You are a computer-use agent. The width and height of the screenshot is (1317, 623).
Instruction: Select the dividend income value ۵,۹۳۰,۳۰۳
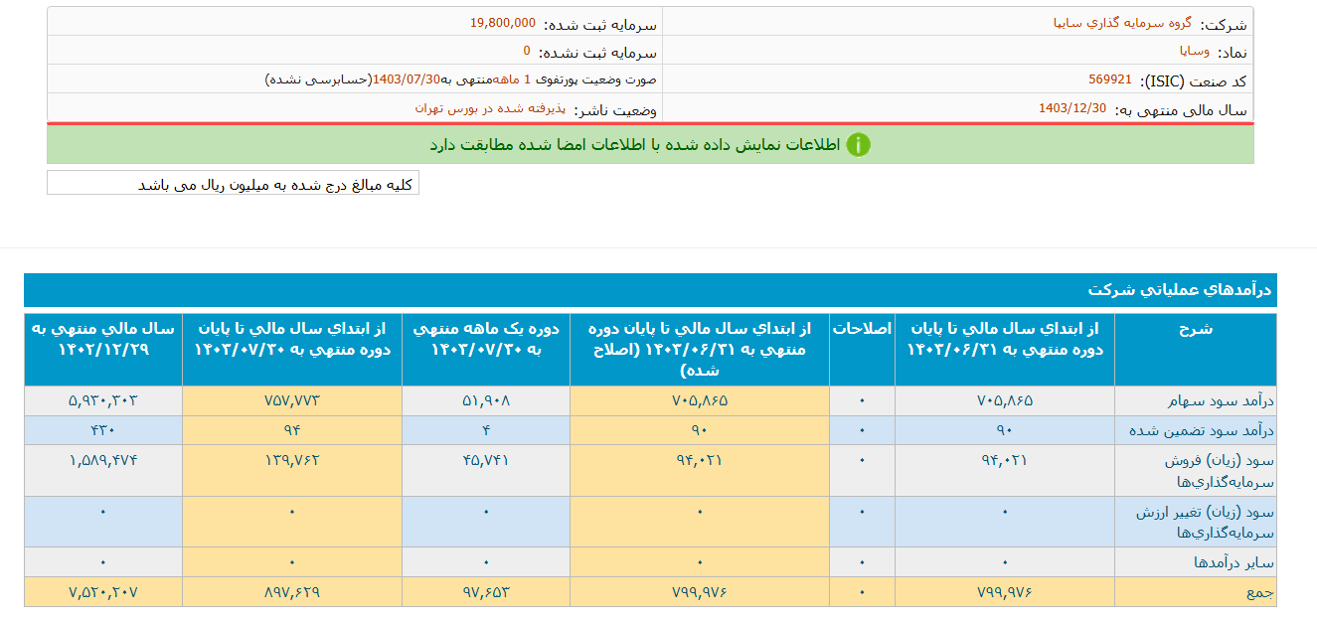[102, 400]
